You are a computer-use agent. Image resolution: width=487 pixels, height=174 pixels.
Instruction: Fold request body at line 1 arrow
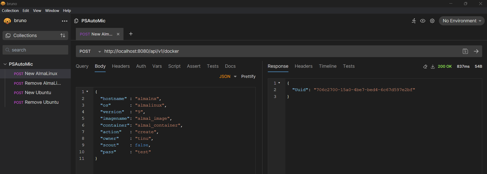click(87, 92)
